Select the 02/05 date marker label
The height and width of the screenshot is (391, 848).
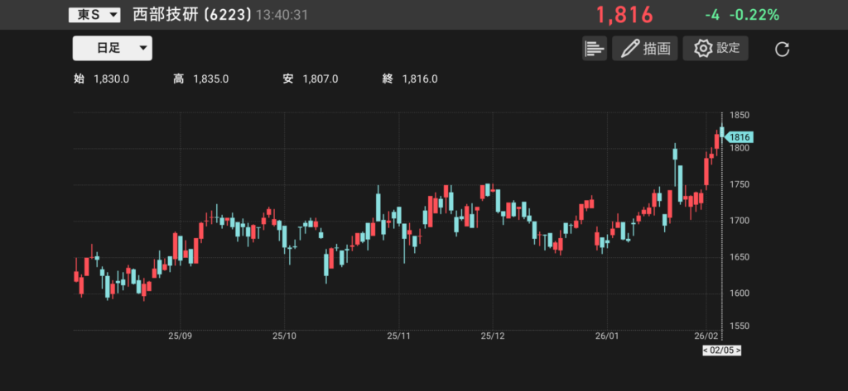[x=721, y=350]
